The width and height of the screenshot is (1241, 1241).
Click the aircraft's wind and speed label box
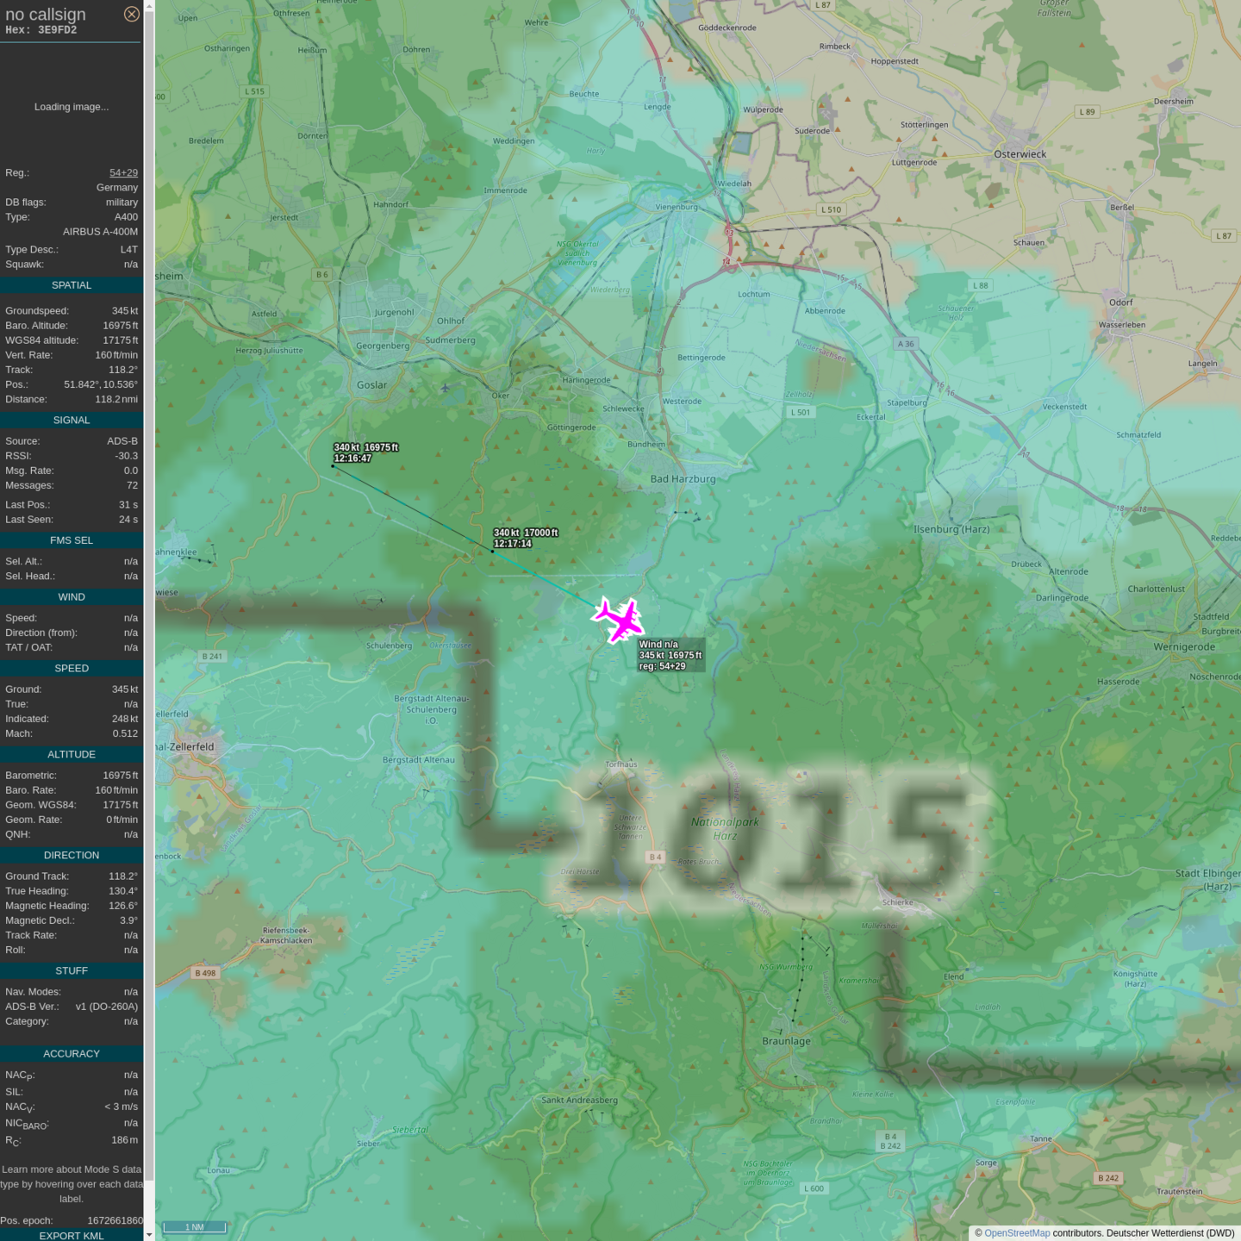(x=670, y=655)
